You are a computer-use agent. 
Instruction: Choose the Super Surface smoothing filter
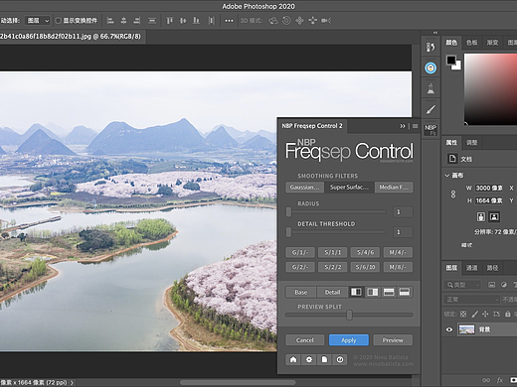(349, 188)
